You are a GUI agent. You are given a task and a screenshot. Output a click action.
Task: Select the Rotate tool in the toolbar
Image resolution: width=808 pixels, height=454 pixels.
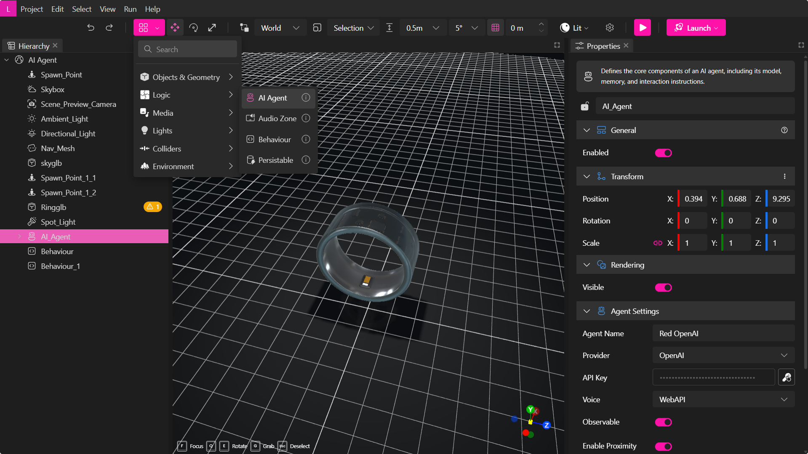(x=193, y=27)
